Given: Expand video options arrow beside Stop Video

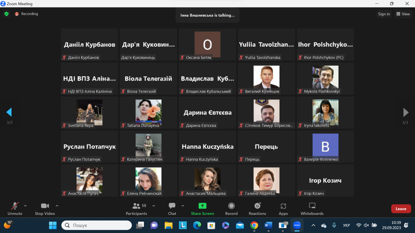Looking at the screenshot, I should pos(57,206).
